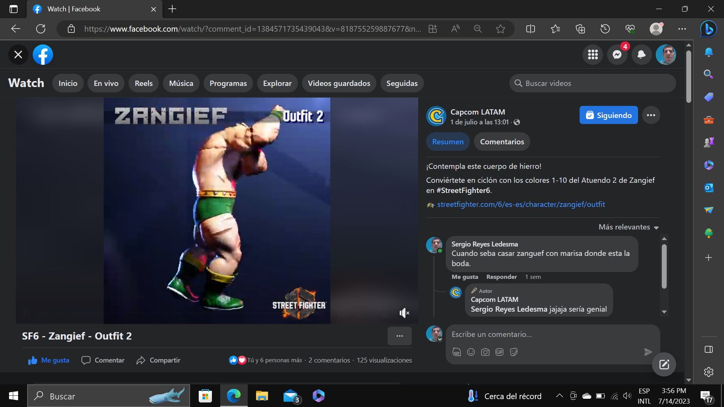This screenshot has height=407, width=724.
Task: Open Facebook notifications bell
Action: [x=641, y=55]
